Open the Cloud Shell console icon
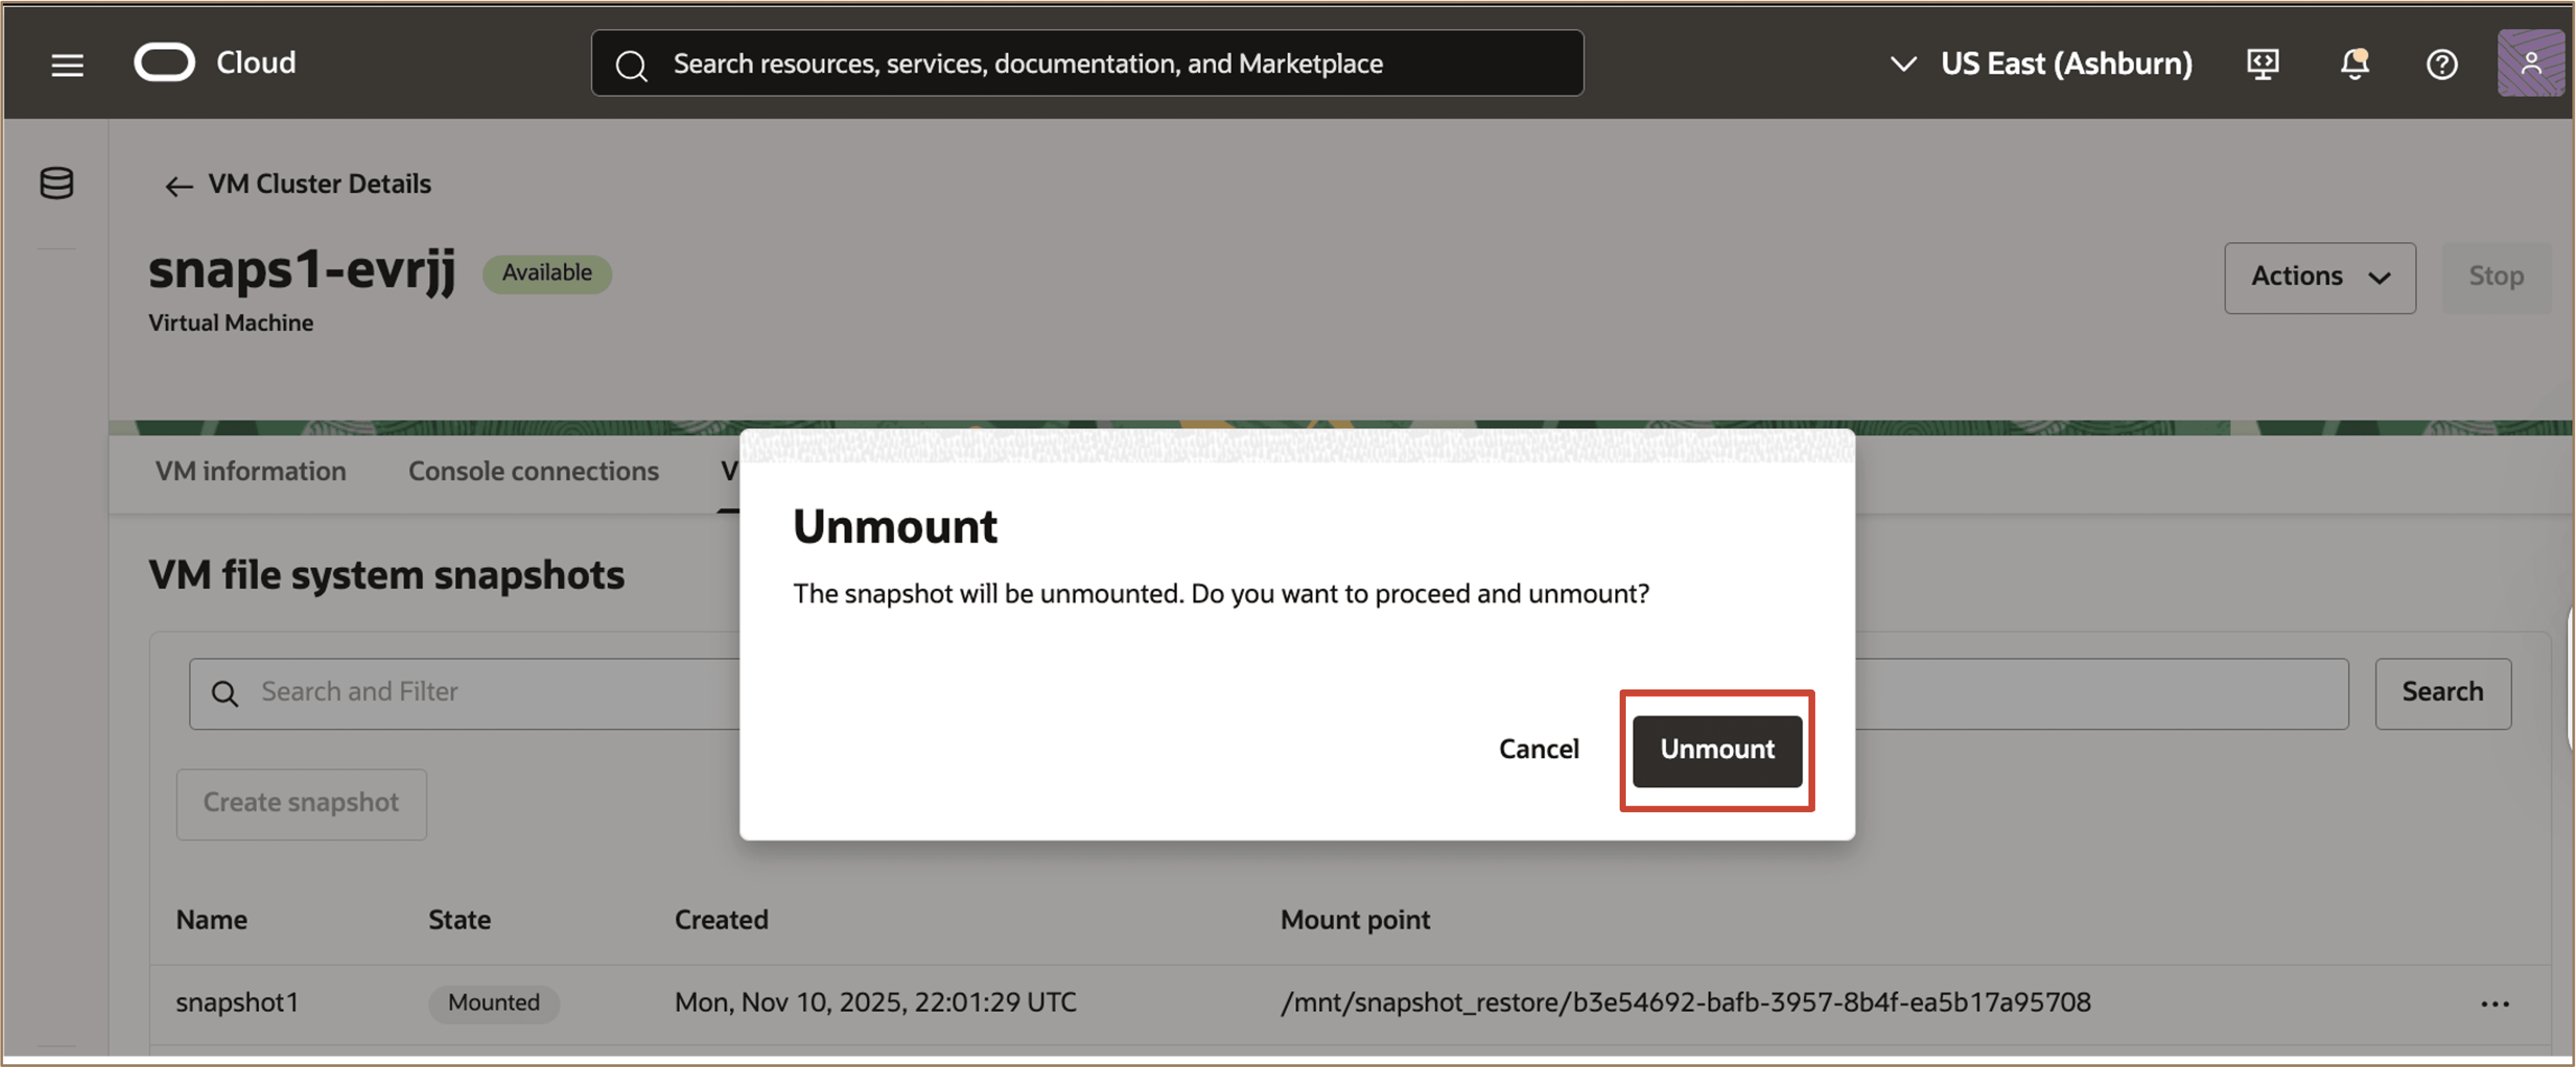The width and height of the screenshot is (2576, 1067). pyautogui.click(x=2263, y=64)
